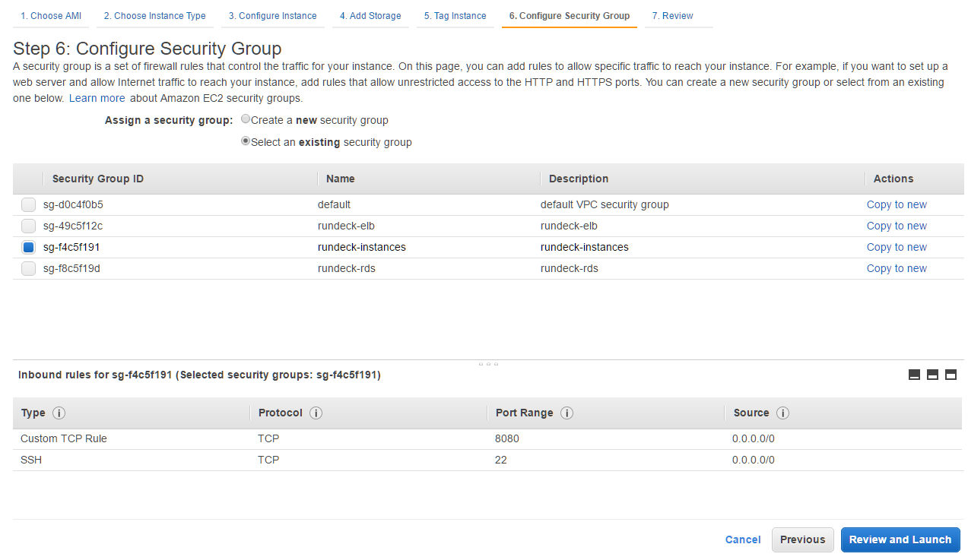Screen dimensions: 968x560
Task: Uncheck the rundeck-instances security group checkbox
Action: [28, 247]
